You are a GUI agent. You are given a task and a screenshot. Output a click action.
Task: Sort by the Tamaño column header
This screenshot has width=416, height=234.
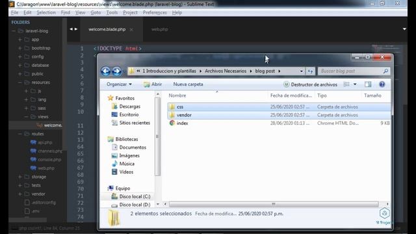372,96
